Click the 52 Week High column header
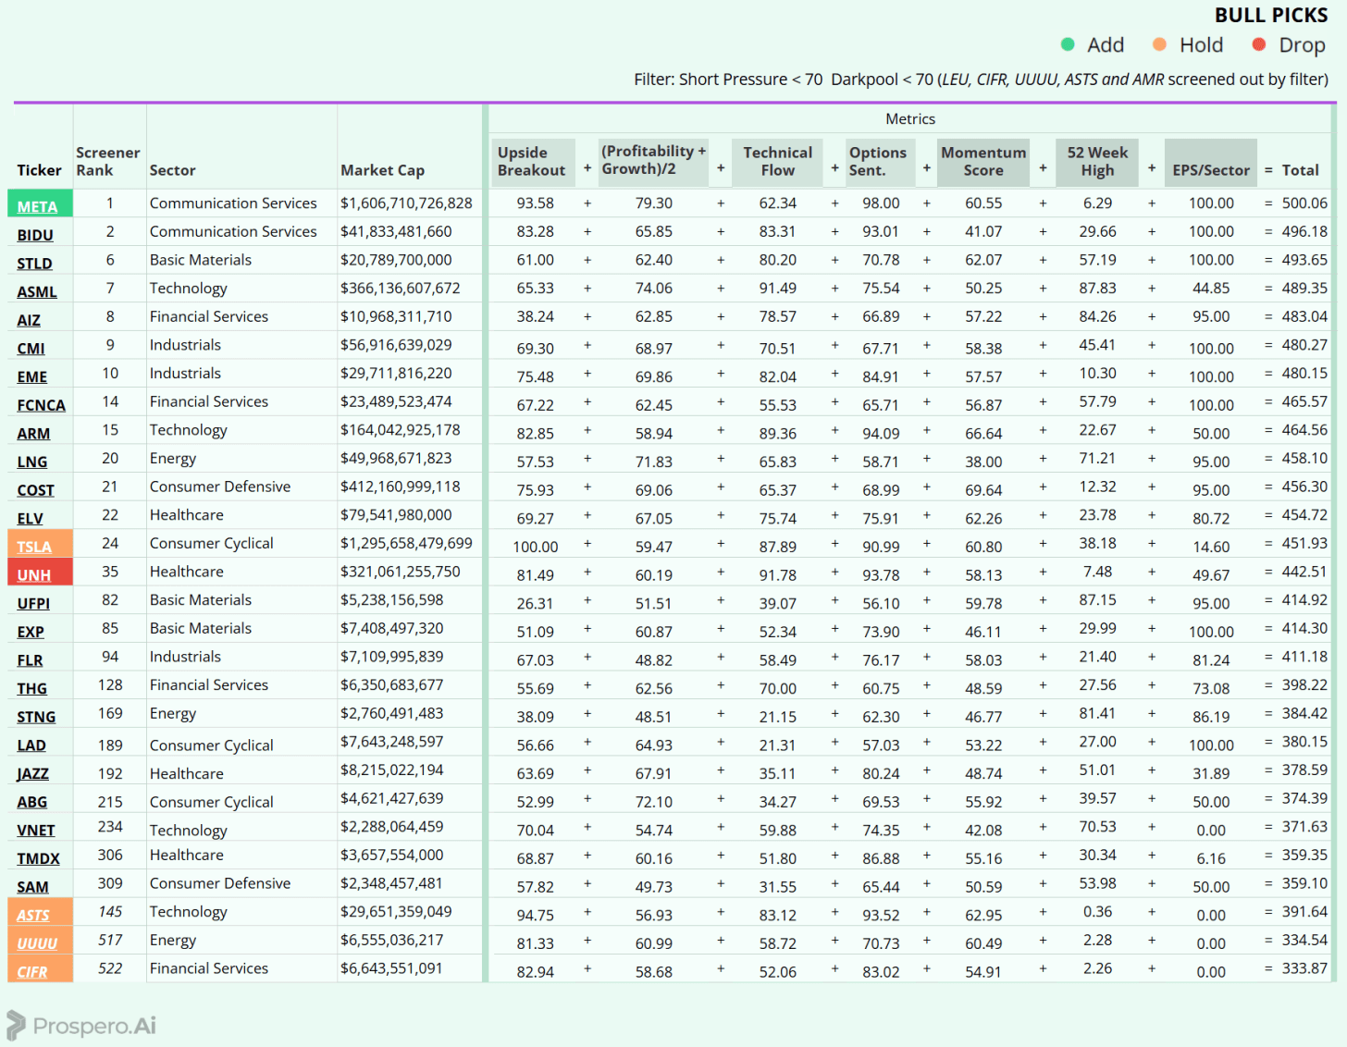The image size is (1347, 1047). coord(1097,161)
